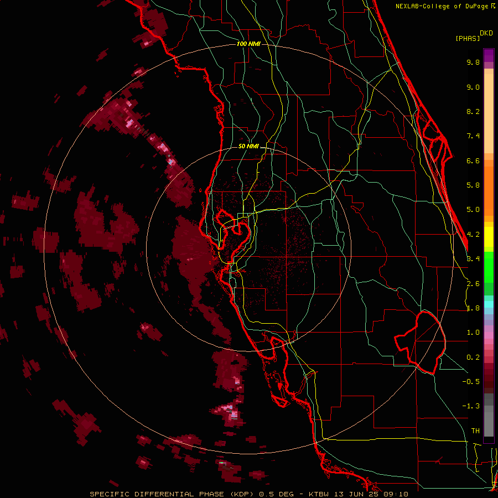Click the 1.8 scale value
498x498 pixels.
(473, 308)
